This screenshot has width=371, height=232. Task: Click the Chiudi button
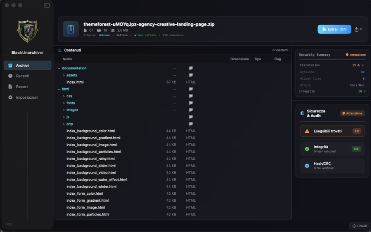(x=359, y=226)
